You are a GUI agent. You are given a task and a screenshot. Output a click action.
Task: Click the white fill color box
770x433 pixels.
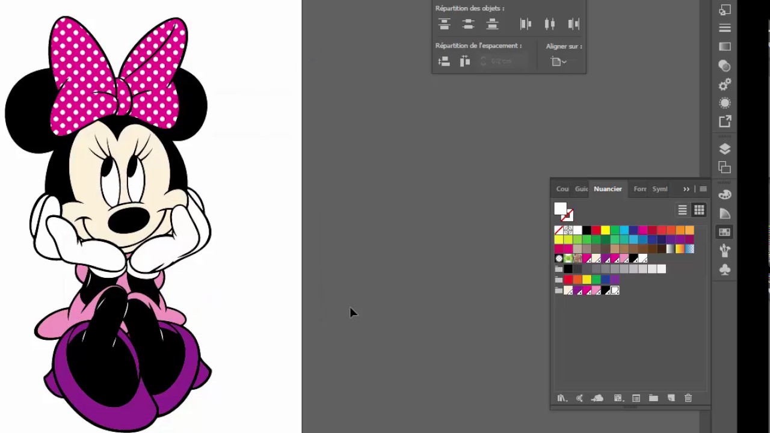(560, 209)
